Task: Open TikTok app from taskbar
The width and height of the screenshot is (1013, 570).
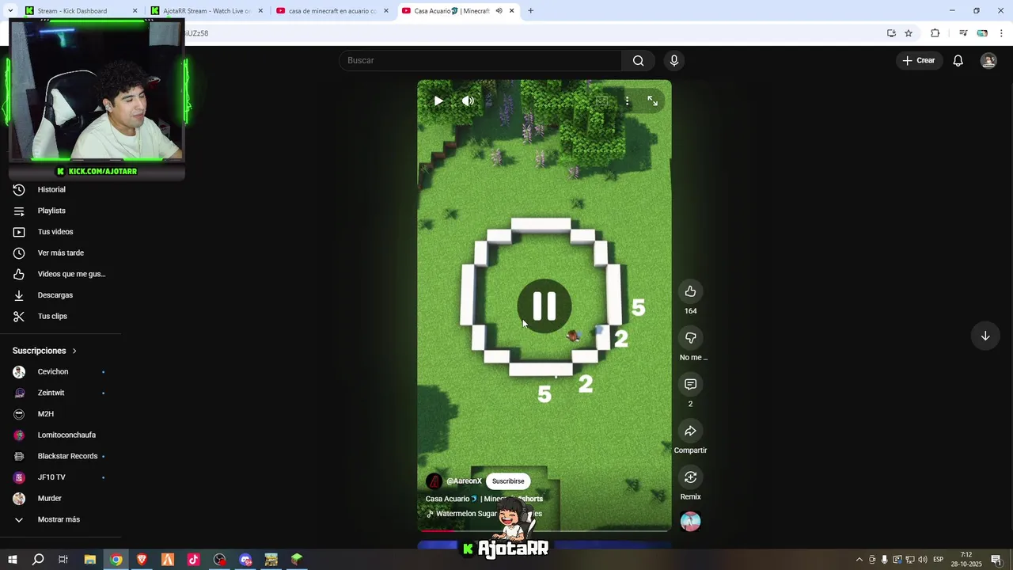Action: tap(193, 560)
